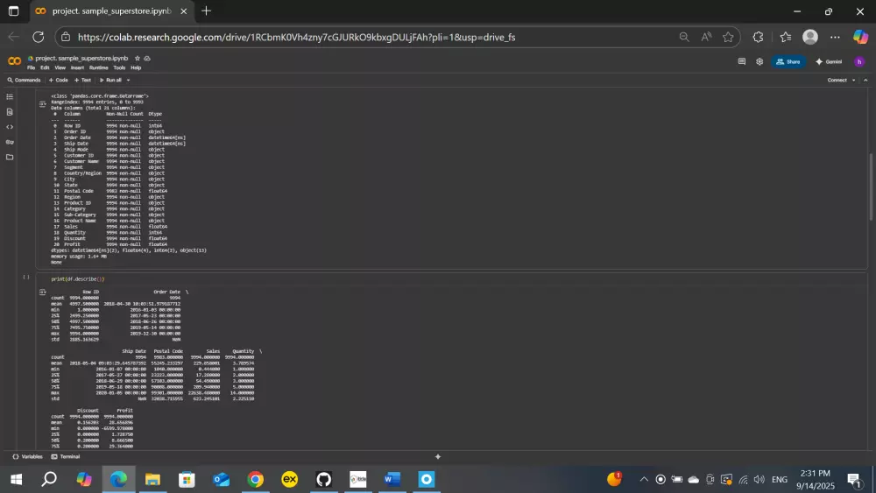Screen dimensions: 876x493
Task: Click Run all button
Action: pyautogui.click(x=110, y=80)
